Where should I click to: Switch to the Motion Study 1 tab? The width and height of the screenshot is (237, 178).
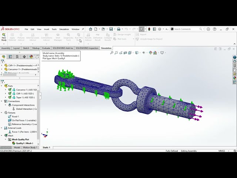(x=30, y=148)
